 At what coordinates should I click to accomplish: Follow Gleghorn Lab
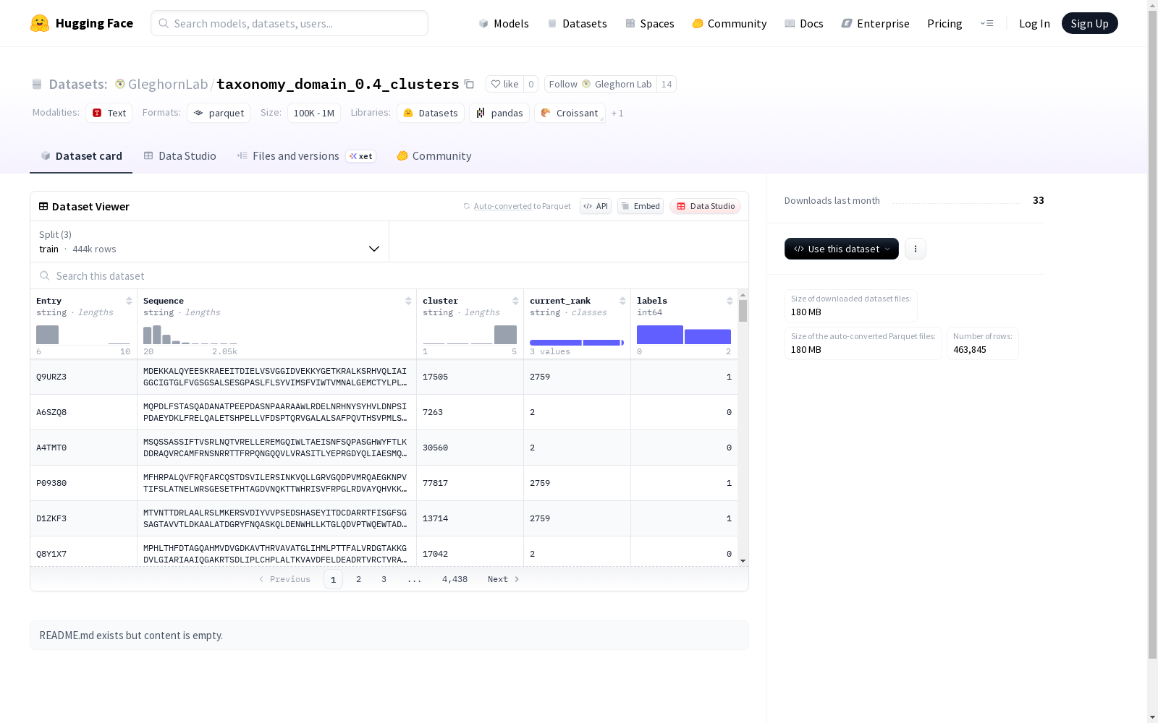coord(601,84)
